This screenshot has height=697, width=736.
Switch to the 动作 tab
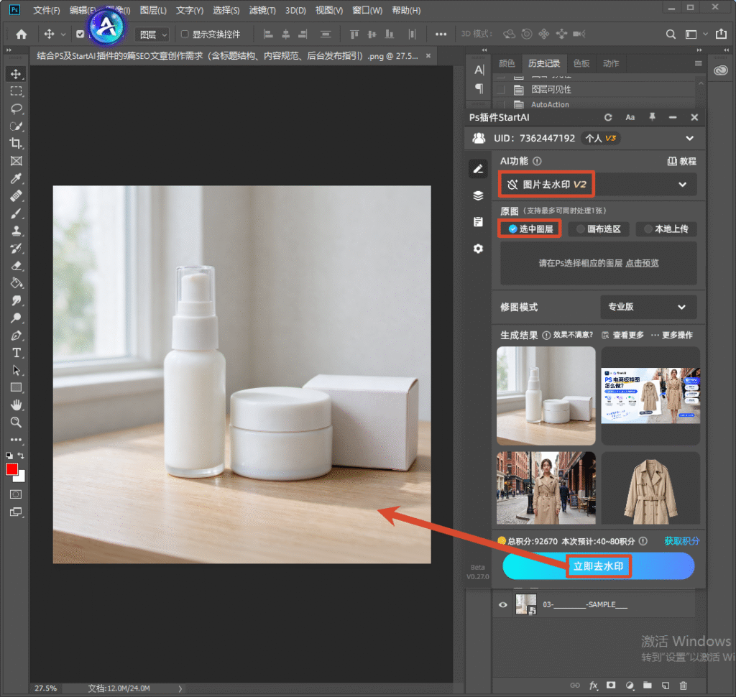(x=611, y=63)
